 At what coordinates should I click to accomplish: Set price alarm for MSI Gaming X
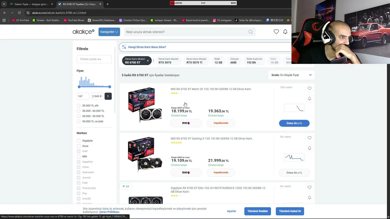click(x=310, y=148)
